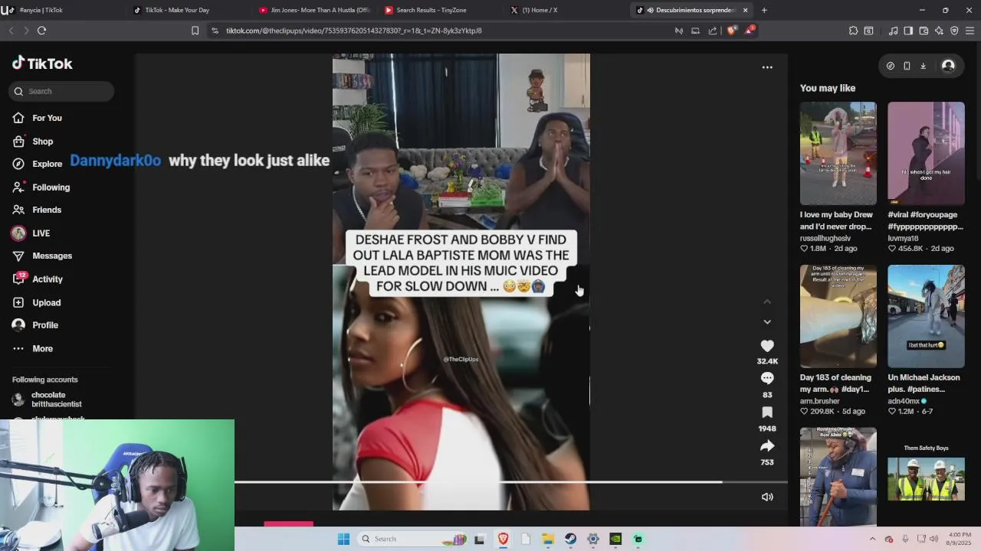Open the media control music note icon
This screenshot has height=551, width=981.
893,31
